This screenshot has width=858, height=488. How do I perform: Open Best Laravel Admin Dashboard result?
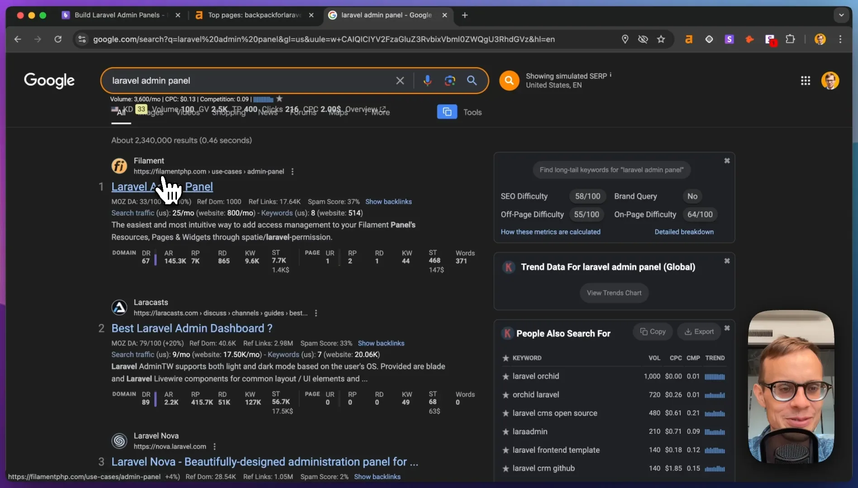pyautogui.click(x=192, y=328)
